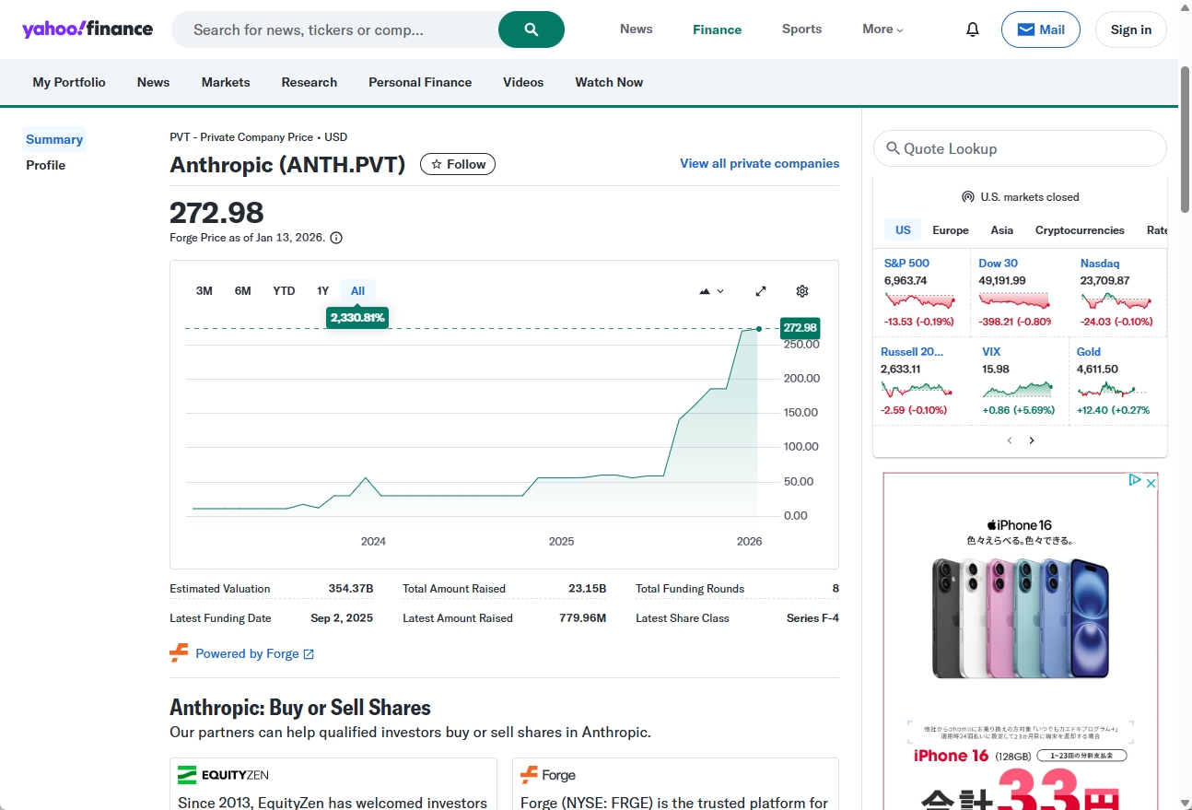
Task: Open the VIX quote
Action: tap(991, 351)
